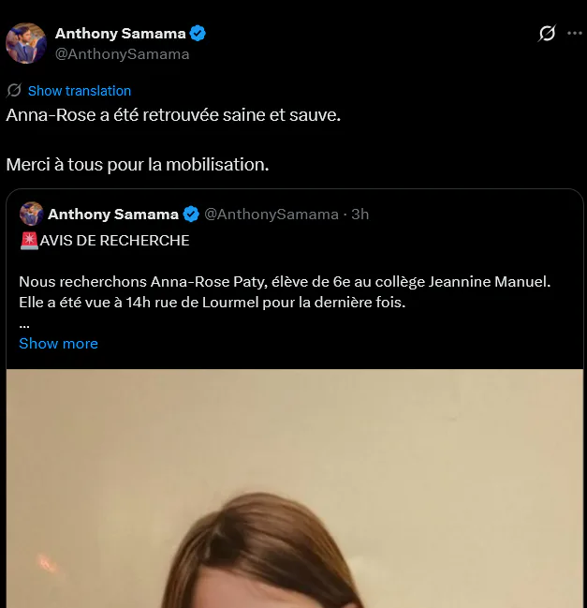Open the three-dot more options menu
587x608 pixels.
coord(575,34)
